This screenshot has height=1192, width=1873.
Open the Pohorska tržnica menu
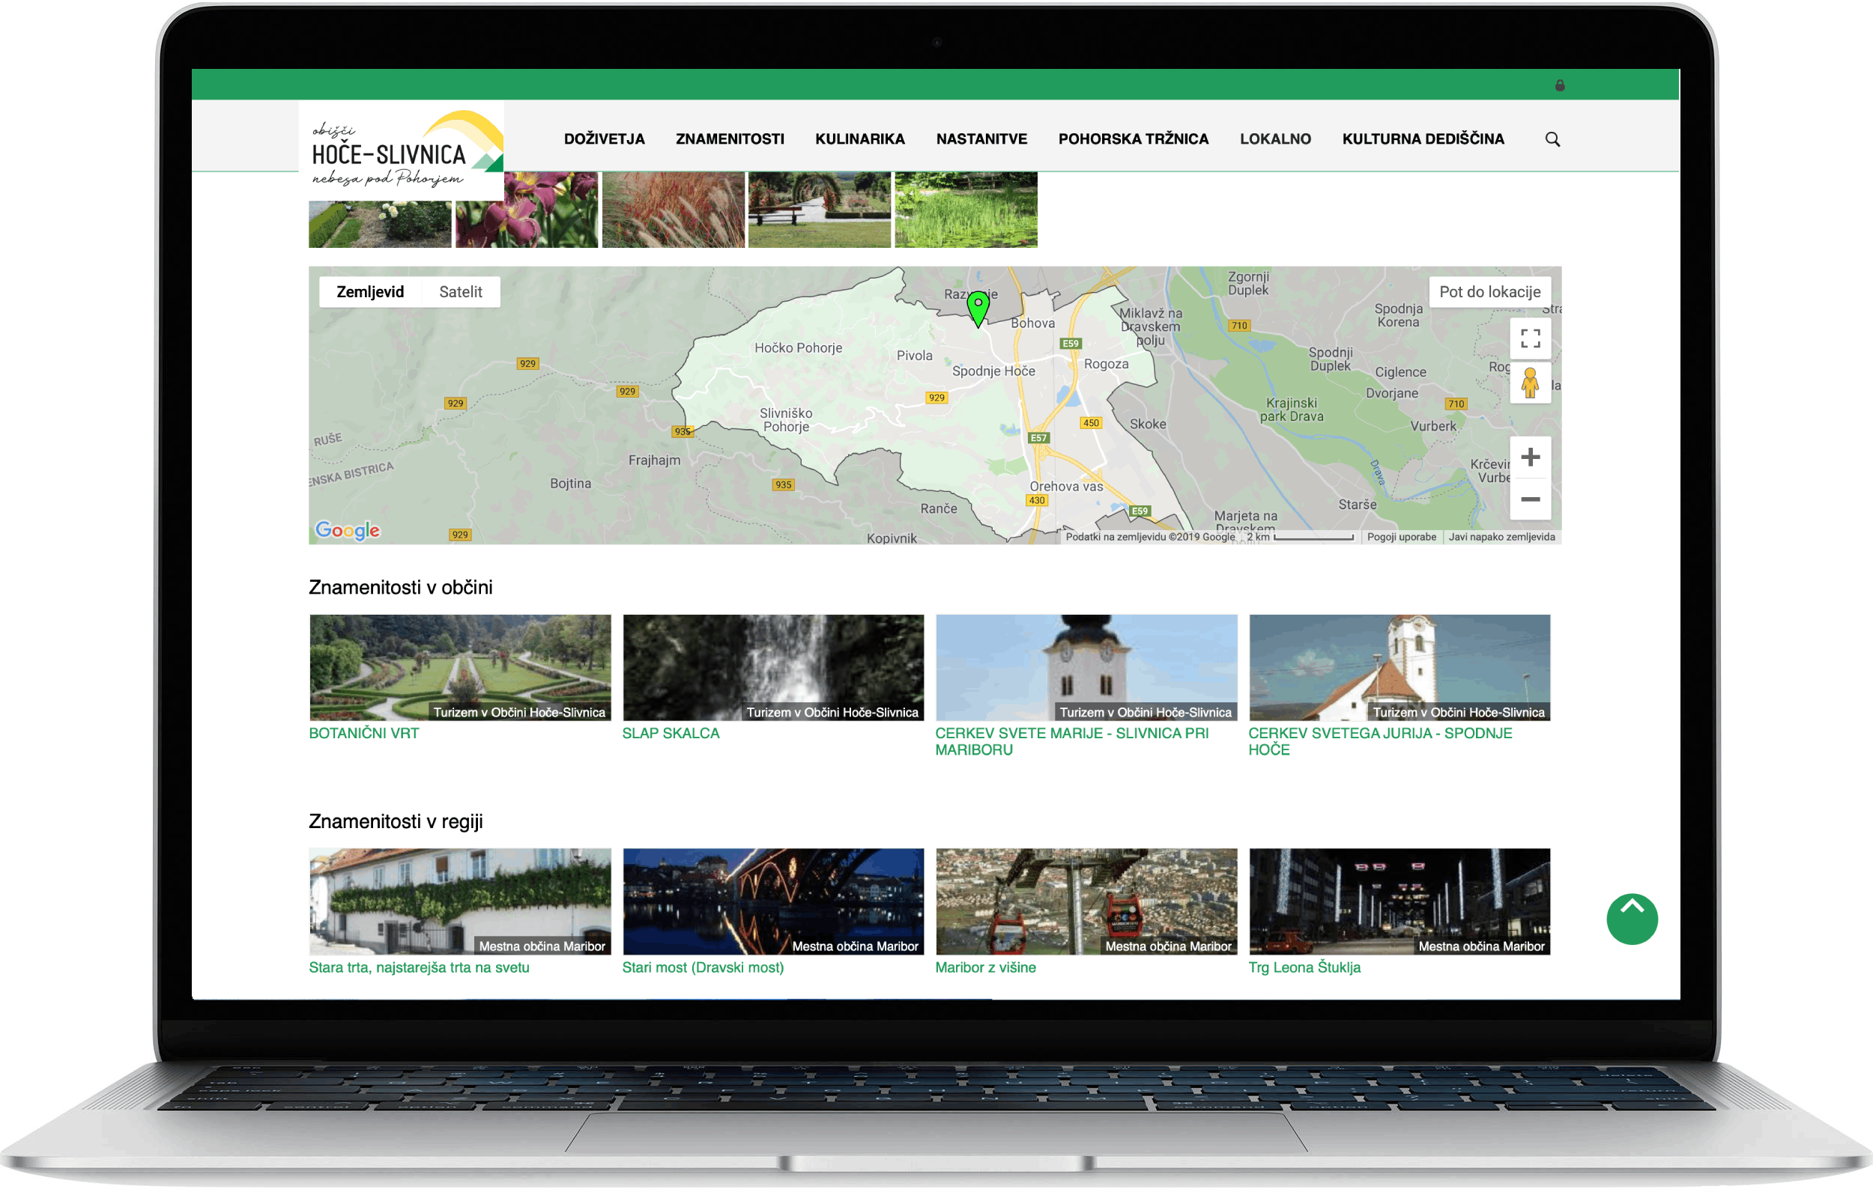[1133, 139]
